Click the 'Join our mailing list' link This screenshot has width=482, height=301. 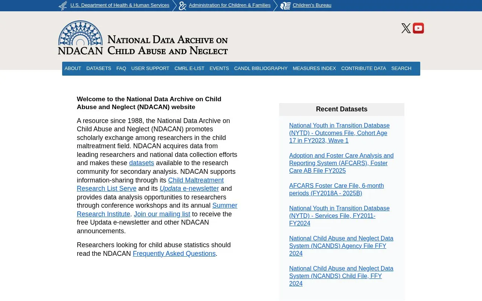click(x=162, y=214)
